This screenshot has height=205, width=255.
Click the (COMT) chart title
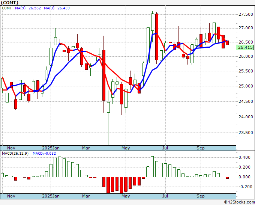pos(10,3)
